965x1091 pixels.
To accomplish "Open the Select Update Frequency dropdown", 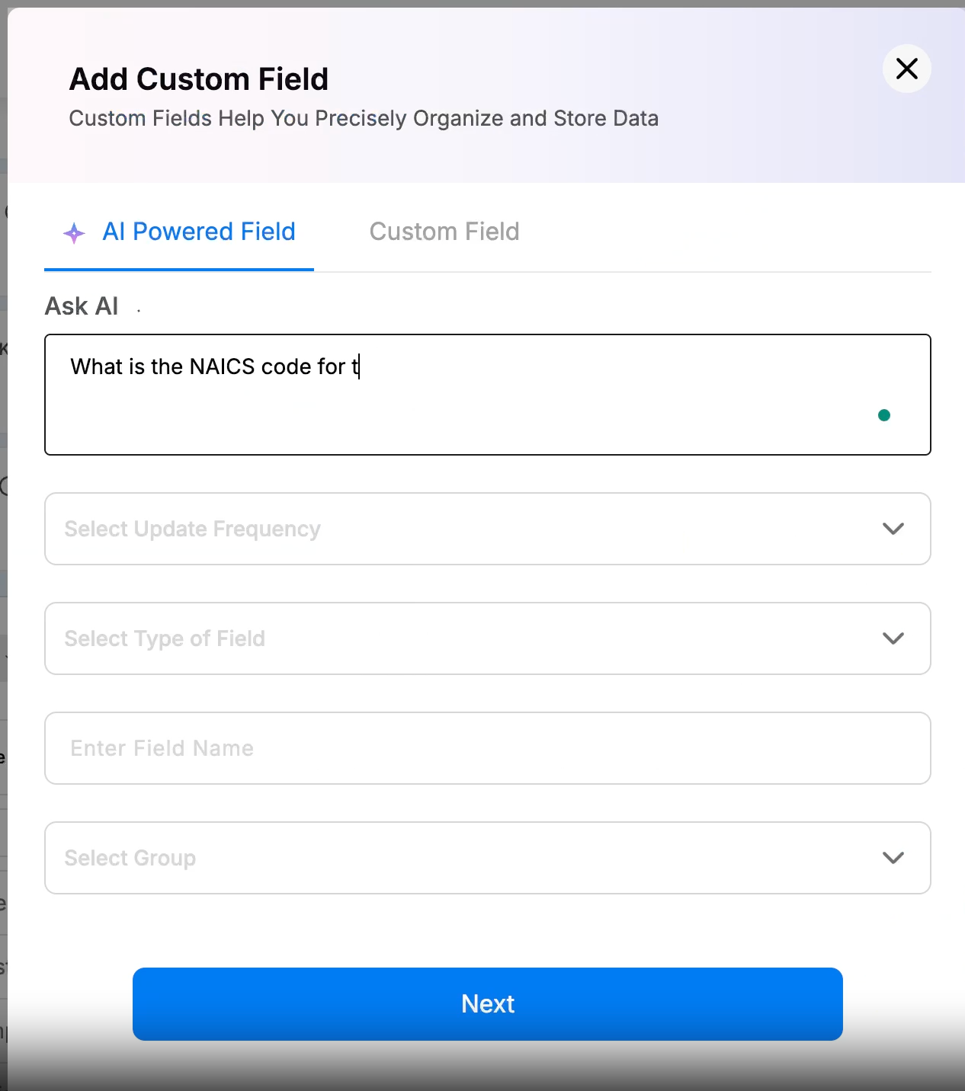I will pos(488,529).
